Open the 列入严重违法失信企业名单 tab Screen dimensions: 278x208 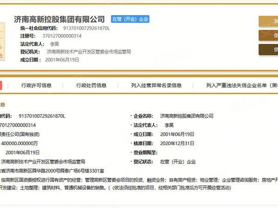point(242,86)
